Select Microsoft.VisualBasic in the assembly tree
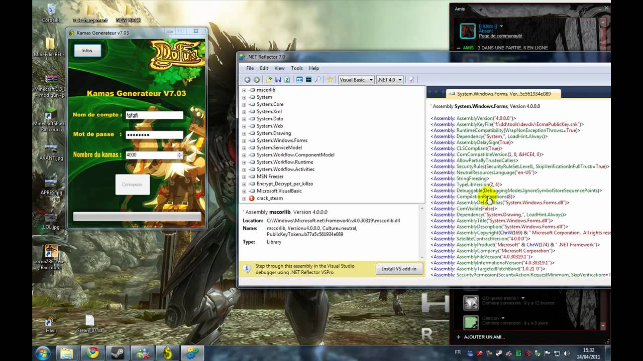643x361 pixels. point(279,191)
